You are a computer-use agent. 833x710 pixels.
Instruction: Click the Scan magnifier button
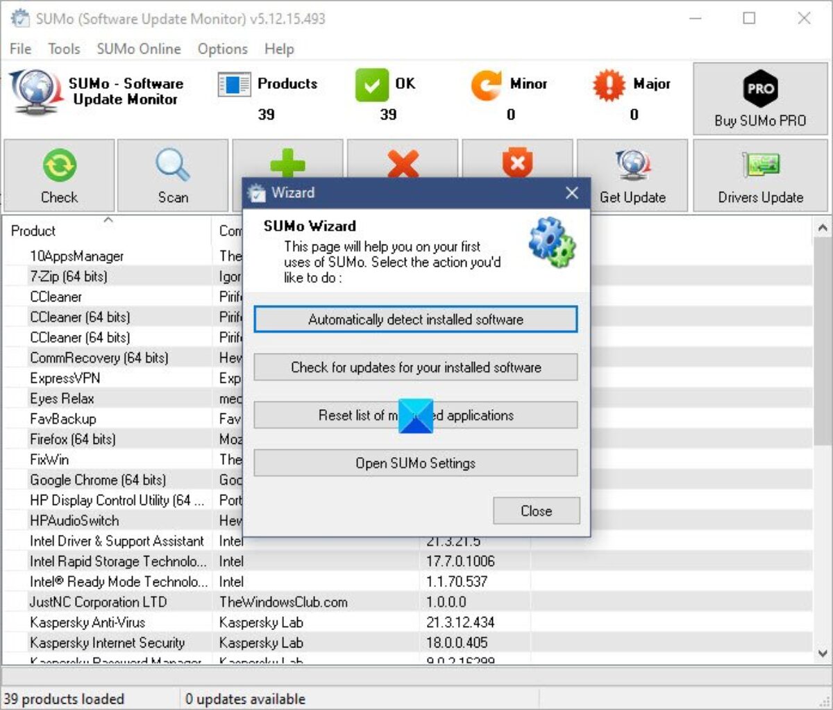[x=173, y=176]
